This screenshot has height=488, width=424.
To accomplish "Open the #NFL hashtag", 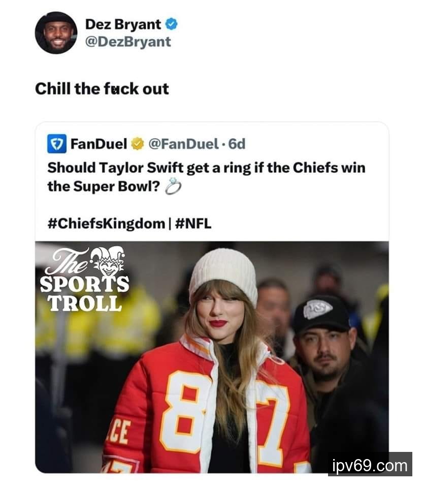I will [x=192, y=223].
